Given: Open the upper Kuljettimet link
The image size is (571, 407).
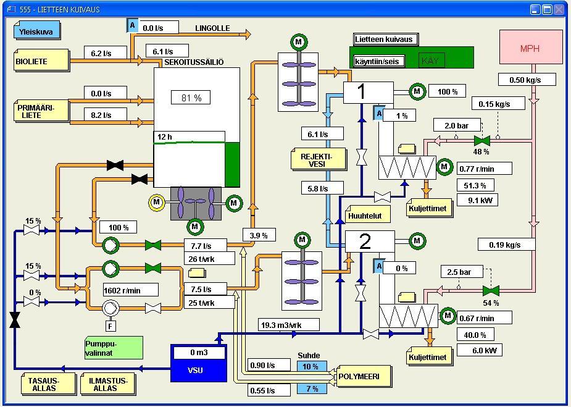Looking at the screenshot, I should pos(430,209).
